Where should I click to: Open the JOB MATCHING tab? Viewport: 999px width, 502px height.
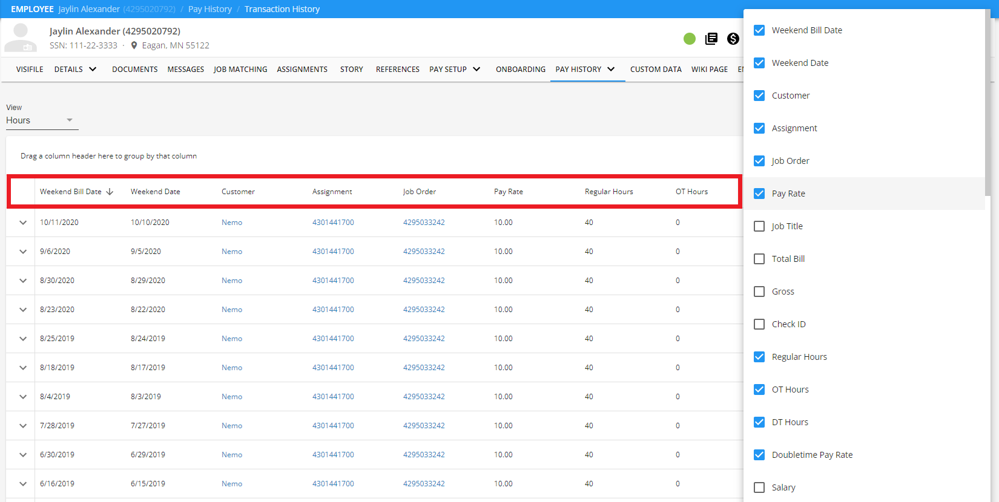coord(240,70)
